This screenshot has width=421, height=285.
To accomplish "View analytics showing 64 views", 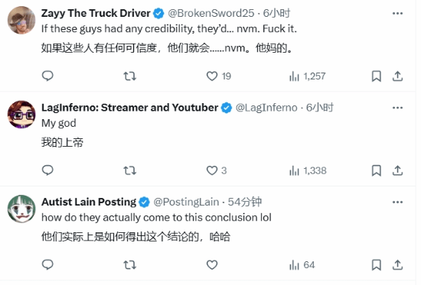I will (x=302, y=265).
